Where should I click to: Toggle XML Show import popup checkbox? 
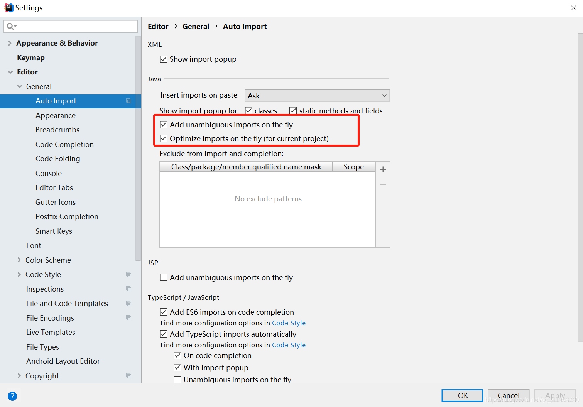point(164,59)
